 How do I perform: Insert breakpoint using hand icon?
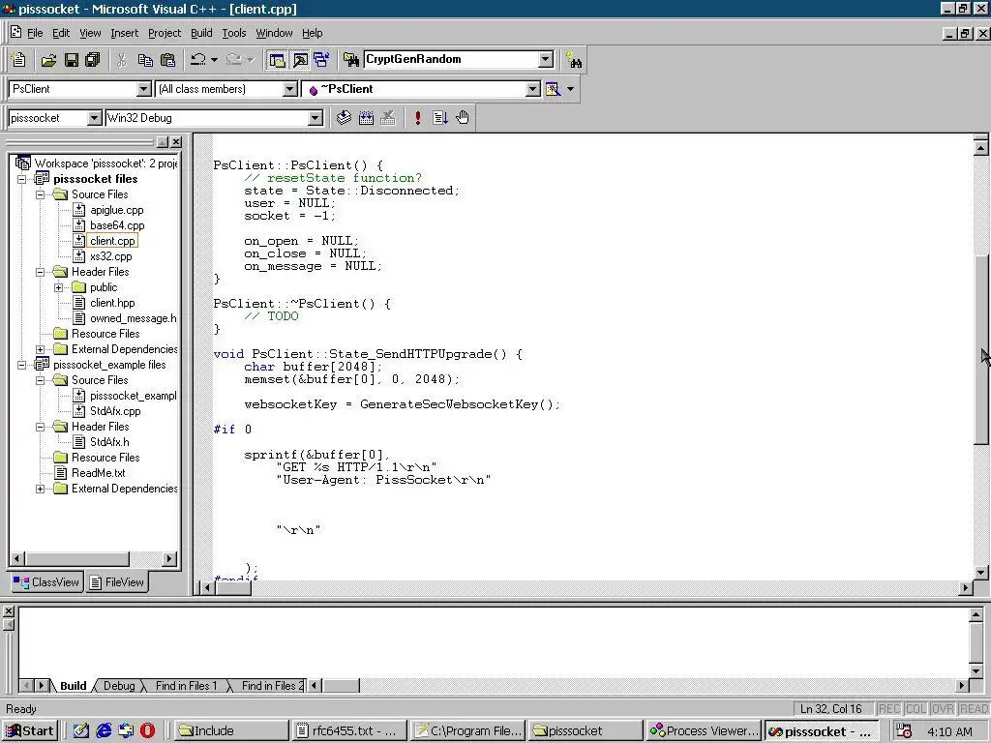point(463,117)
